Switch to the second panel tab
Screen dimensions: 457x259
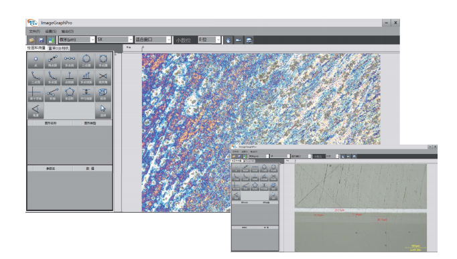coord(58,48)
